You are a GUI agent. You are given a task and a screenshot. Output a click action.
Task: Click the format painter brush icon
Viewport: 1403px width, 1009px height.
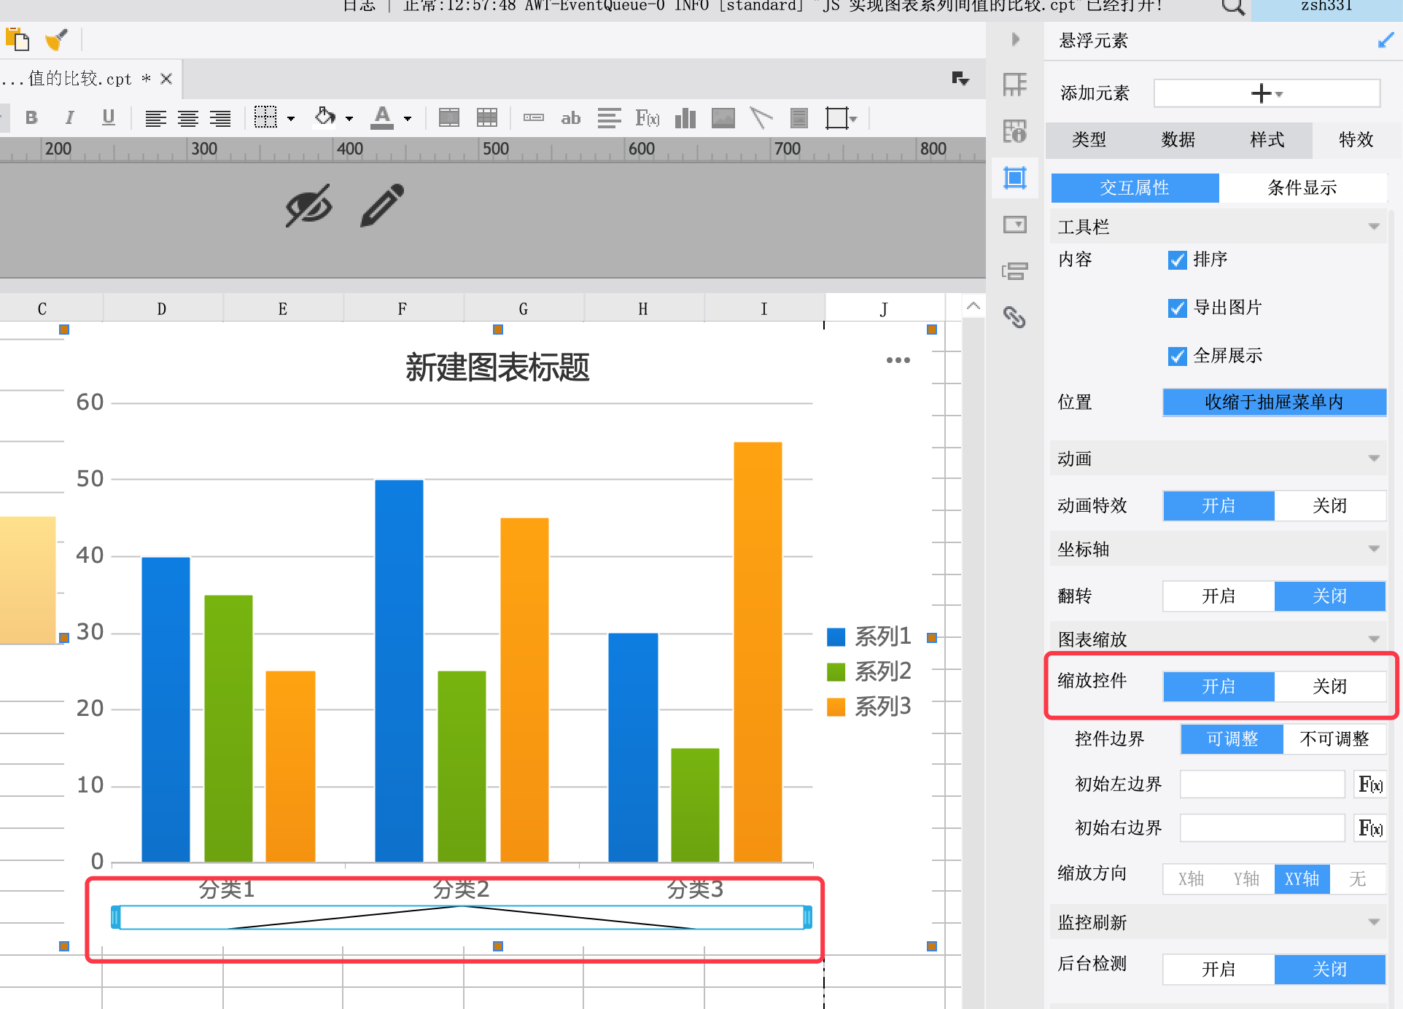coord(56,39)
